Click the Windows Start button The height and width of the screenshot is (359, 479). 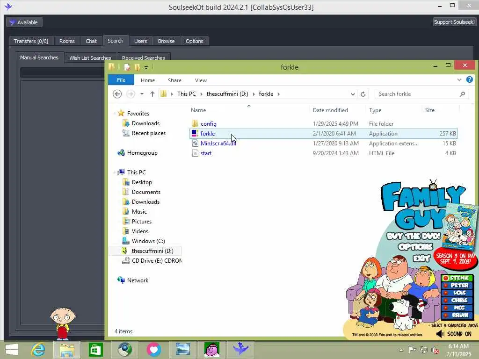pyautogui.click(x=12, y=350)
